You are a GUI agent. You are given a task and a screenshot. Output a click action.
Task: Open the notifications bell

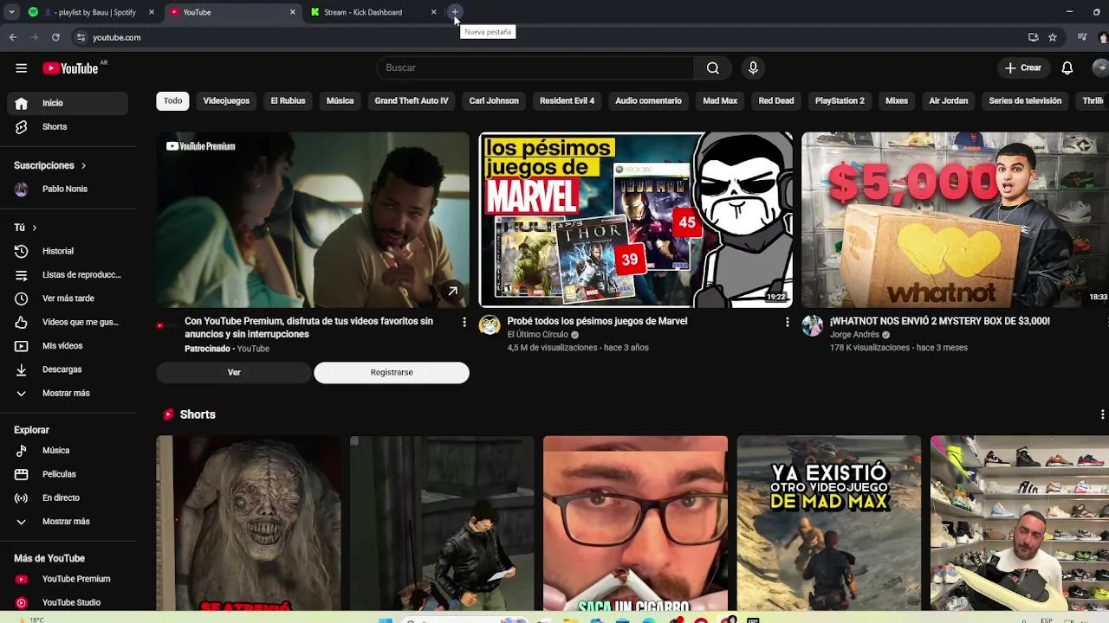pos(1067,67)
